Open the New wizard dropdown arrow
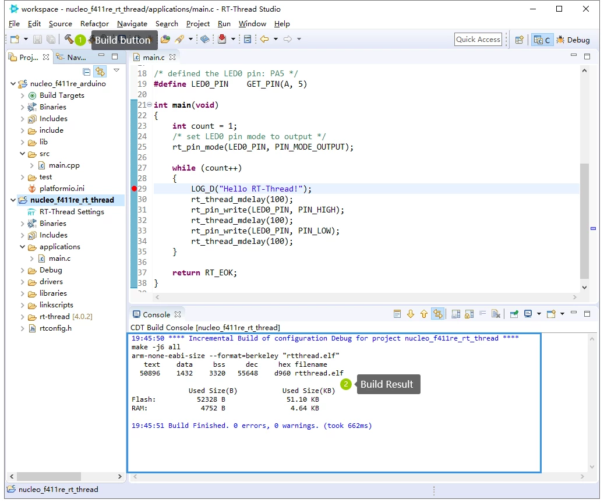604x503 pixels. point(26,39)
